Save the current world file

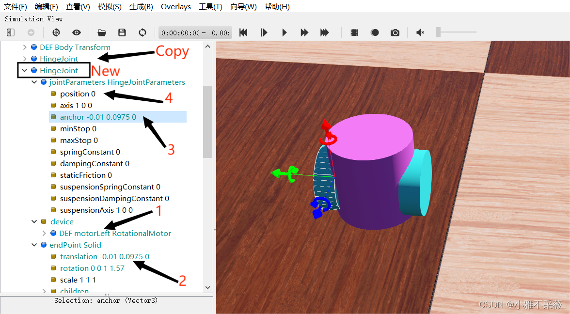[x=122, y=32]
